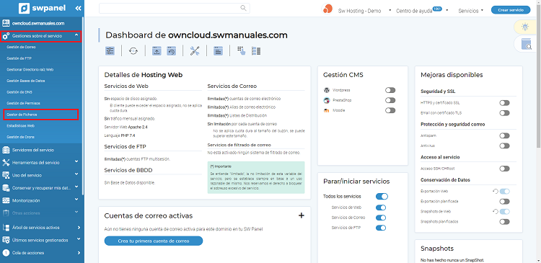Click the undo arrow beside Snapshots de Web

pyautogui.click(x=495, y=211)
